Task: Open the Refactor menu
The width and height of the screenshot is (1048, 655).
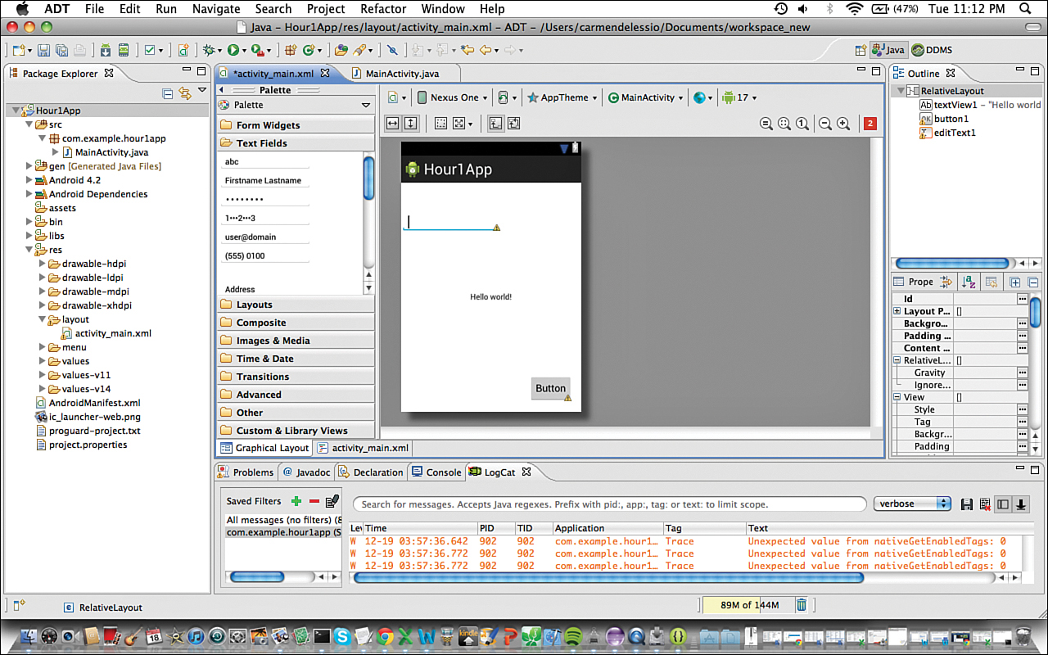Action: pyautogui.click(x=383, y=9)
